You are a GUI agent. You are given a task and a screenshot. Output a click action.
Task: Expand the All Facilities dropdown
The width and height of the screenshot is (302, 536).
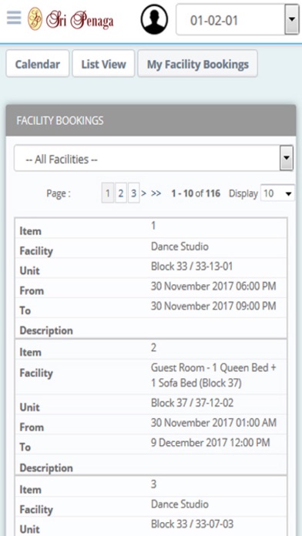pos(153,159)
